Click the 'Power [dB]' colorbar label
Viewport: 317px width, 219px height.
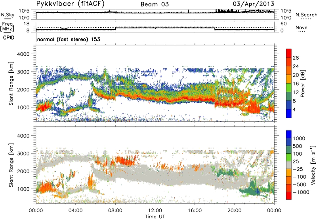click(302, 83)
